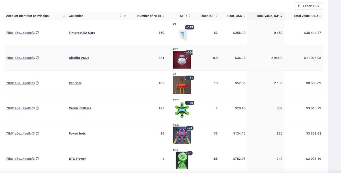Open account link in BTC Flower row
The width and height of the screenshot is (341, 173).
pos(20,159)
